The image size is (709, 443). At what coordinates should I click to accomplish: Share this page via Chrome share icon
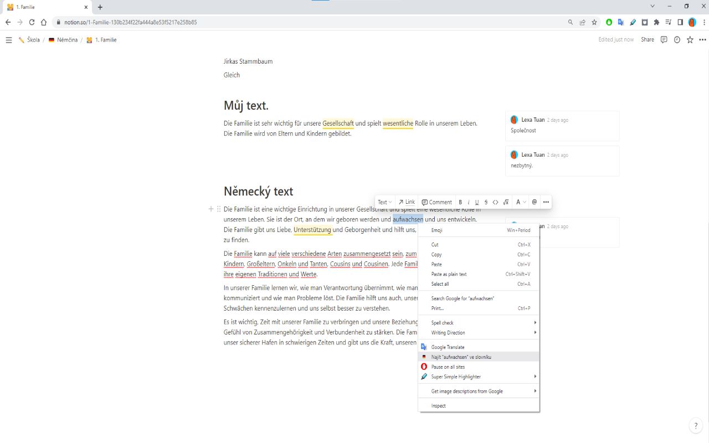583,22
